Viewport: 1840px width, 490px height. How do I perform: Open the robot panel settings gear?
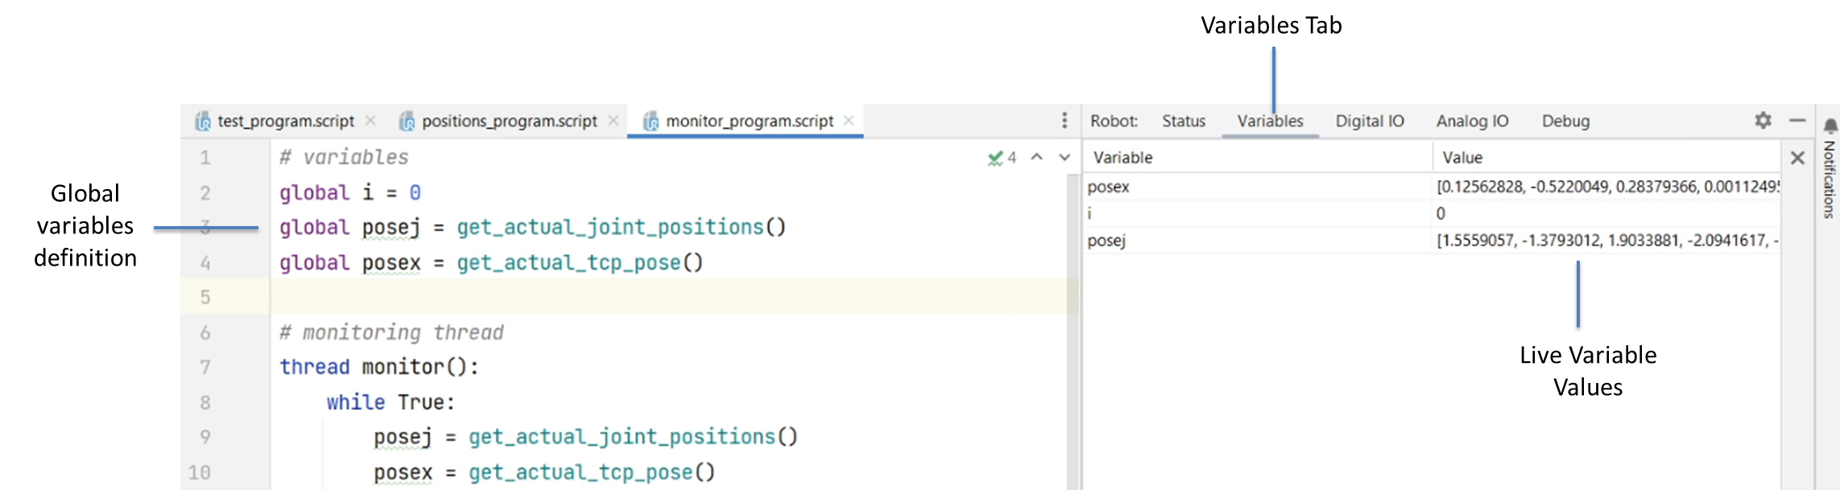[1764, 121]
